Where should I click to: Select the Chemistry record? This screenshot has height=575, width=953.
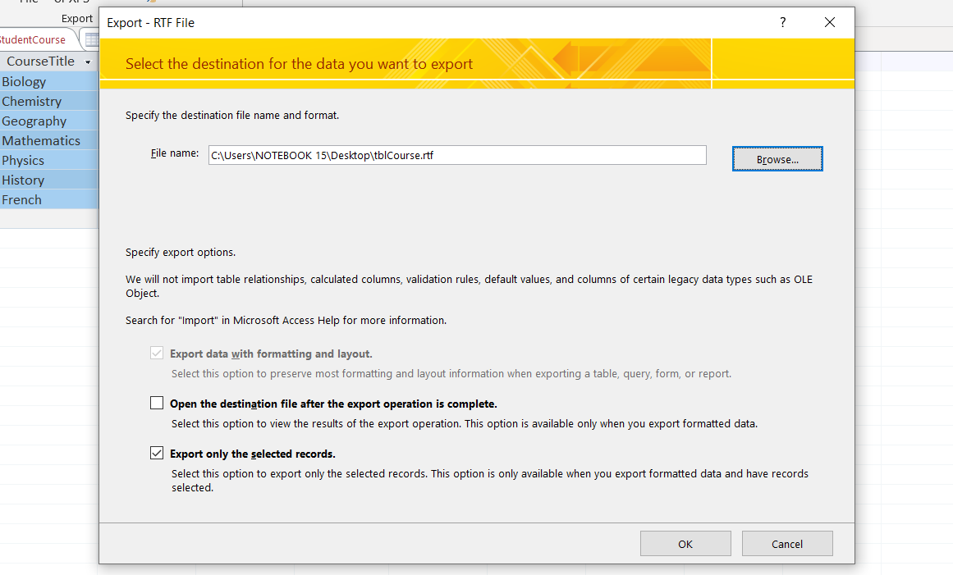tap(31, 101)
